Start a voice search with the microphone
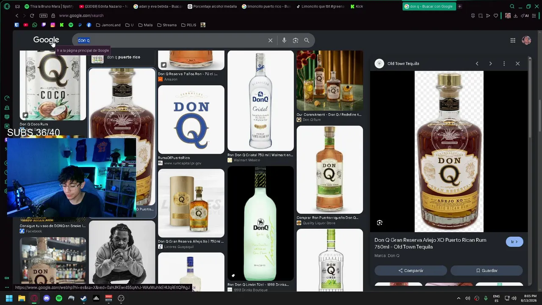542x305 pixels. [x=284, y=40]
